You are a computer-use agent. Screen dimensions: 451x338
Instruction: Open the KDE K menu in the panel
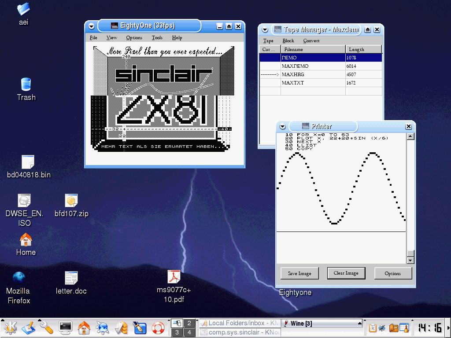coord(11,328)
